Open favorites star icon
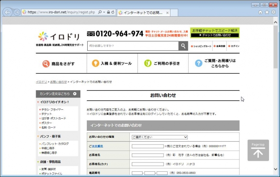Viewport: 280px width, 177px height. click(x=267, y=12)
